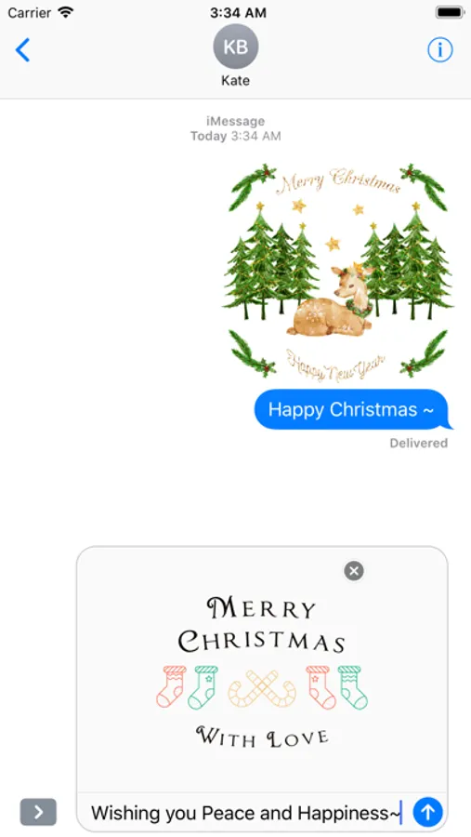Send message with blue up arrow

pos(427,812)
